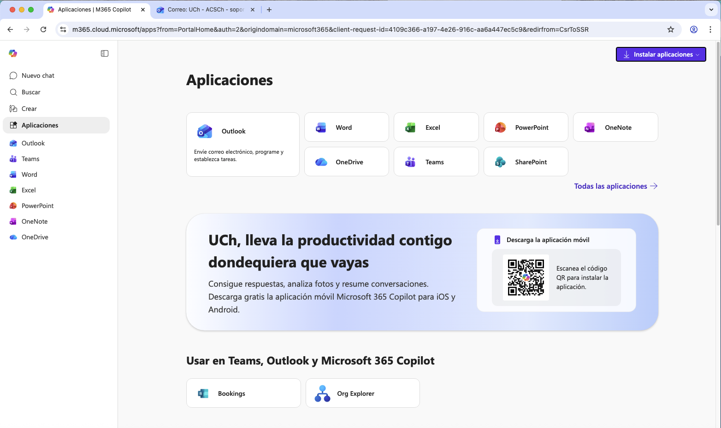Viewport: 721px width, 428px height.
Task: Expand the Instalar aplicaciones dropdown chevron
Action: click(697, 55)
